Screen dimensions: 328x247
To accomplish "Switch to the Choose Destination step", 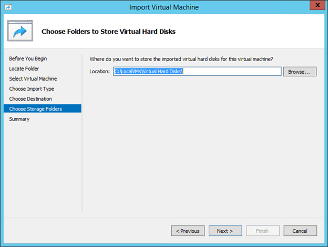I will pyautogui.click(x=30, y=98).
